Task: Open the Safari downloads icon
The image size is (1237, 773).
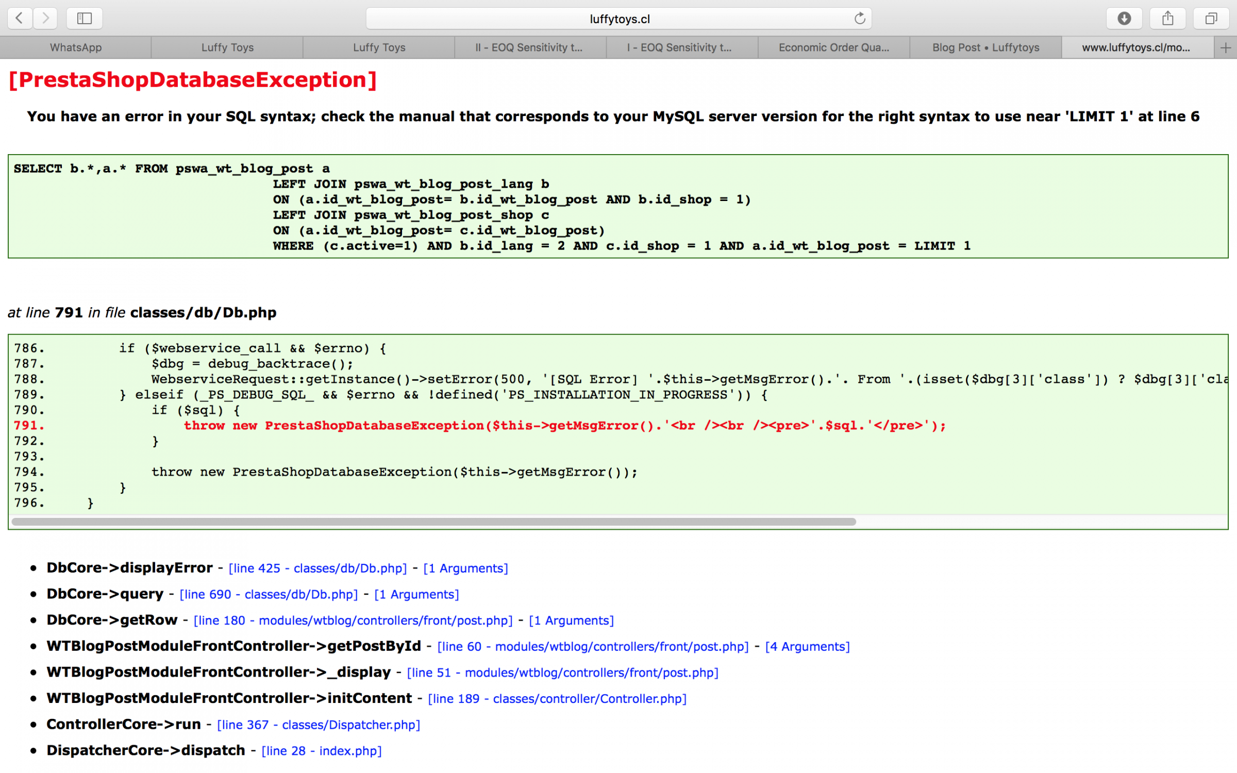Action: pyautogui.click(x=1124, y=19)
